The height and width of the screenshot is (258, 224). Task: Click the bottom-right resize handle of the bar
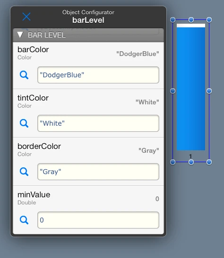pos(209,162)
